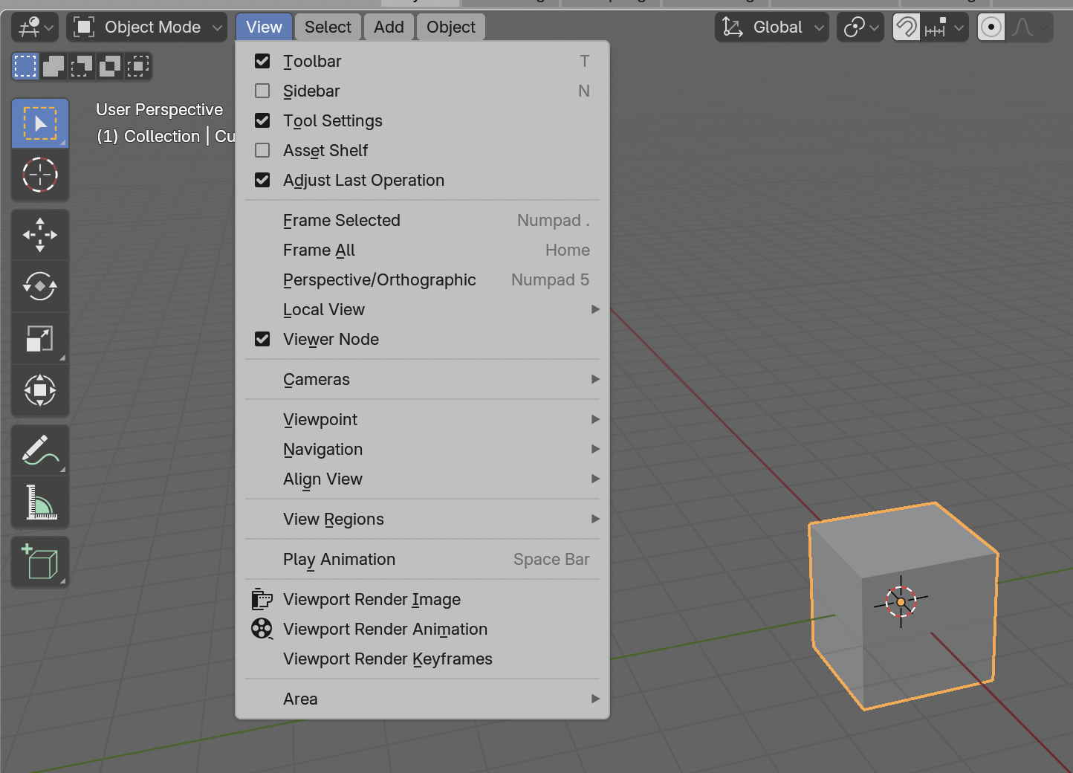Enable the Sidebar checkbox
This screenshot has height=773, width=1073.
pyautogui.click(x=262, y=91)
